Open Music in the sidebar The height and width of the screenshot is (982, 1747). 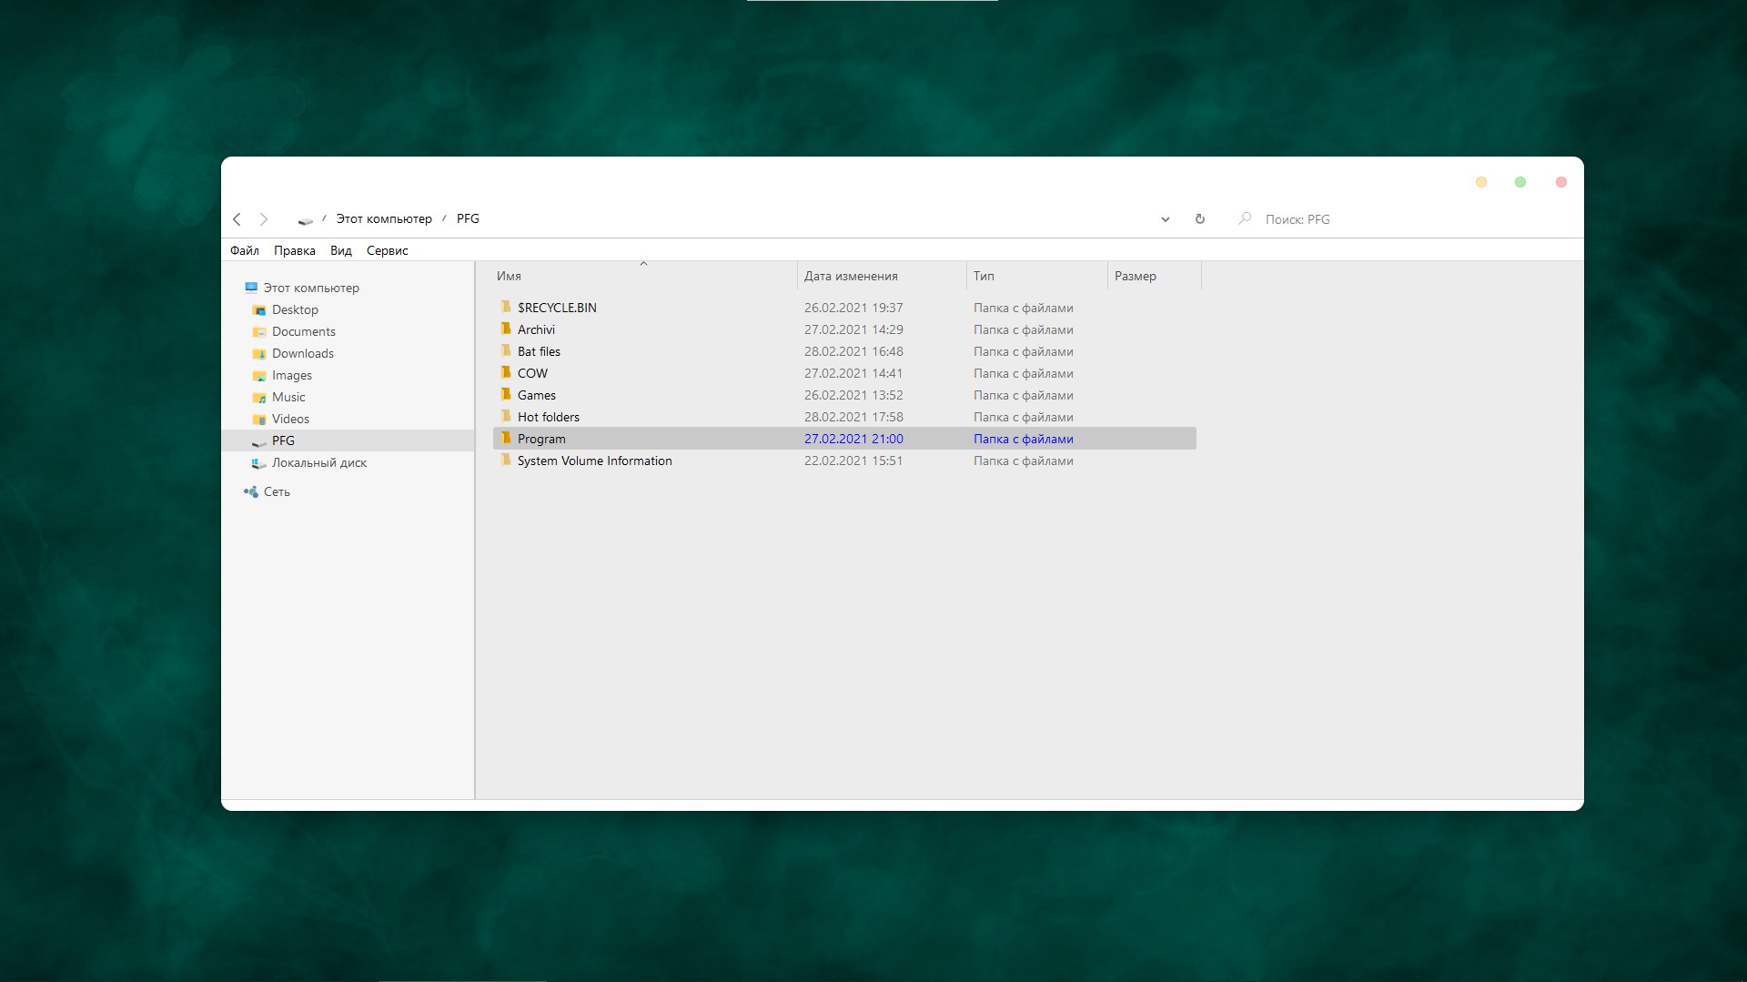coord(288,397)
